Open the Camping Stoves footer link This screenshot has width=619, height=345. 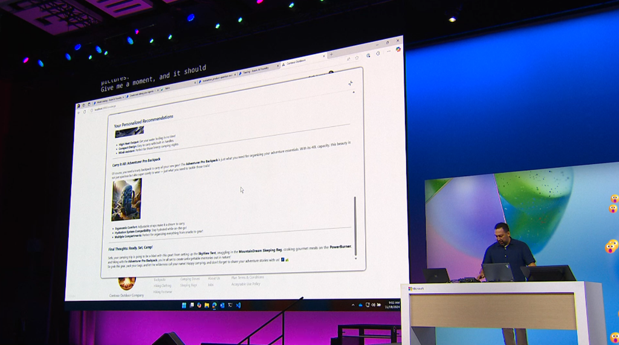(190, 279)
